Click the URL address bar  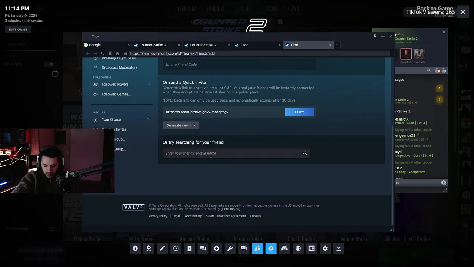coord(259,53)
